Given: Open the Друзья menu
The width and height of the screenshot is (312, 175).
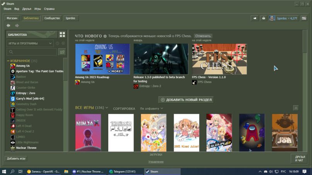Looking at the screenshot, I should [27, 8].
